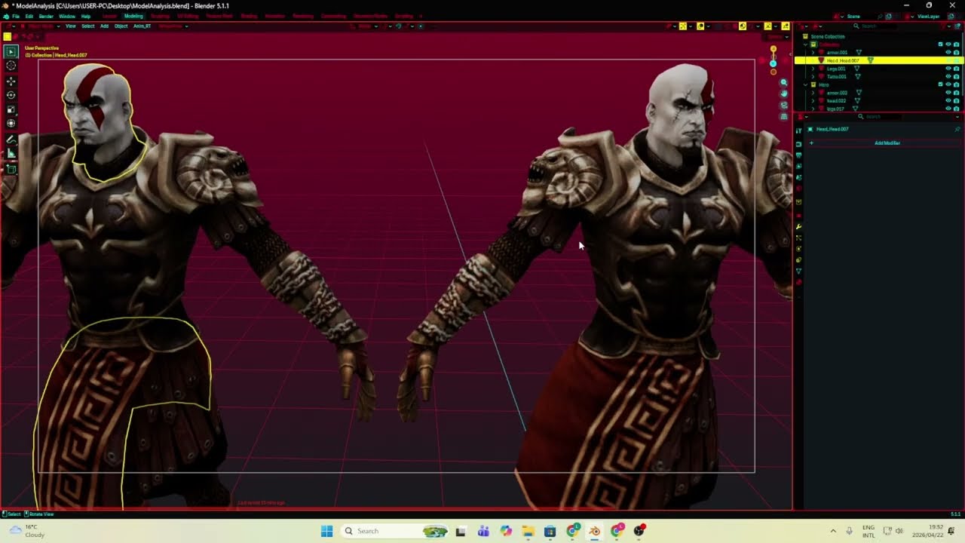
Task: Switch to the Modeling workspace tab
Action: pos(133,16)
